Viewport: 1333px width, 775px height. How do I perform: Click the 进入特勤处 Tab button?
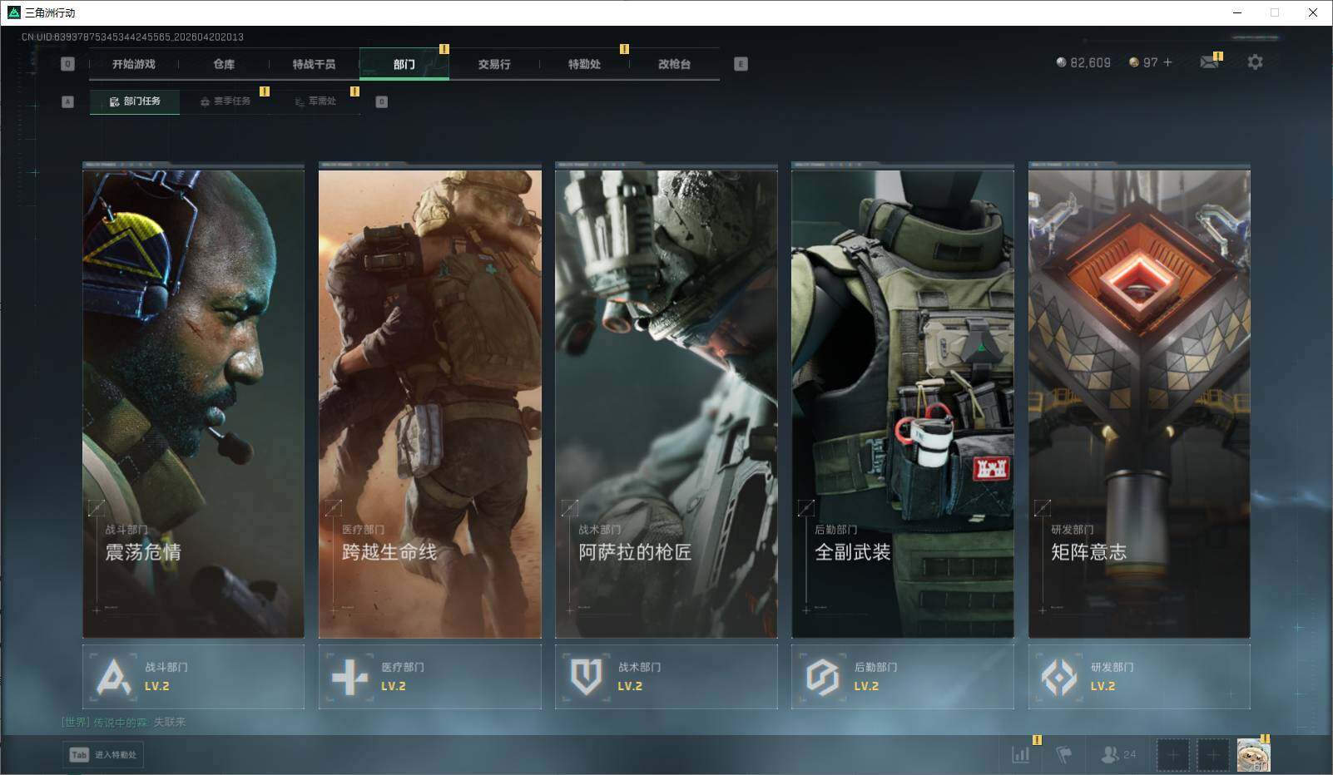click(x=103, y=754)
